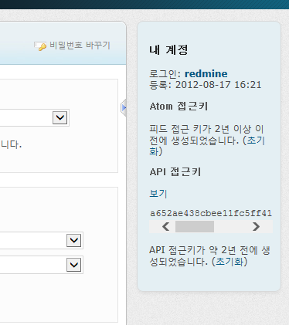Click 보기 under API 접근키
Image resolution: width=289 pixels, height=325 pixels.
click(158, 194)
